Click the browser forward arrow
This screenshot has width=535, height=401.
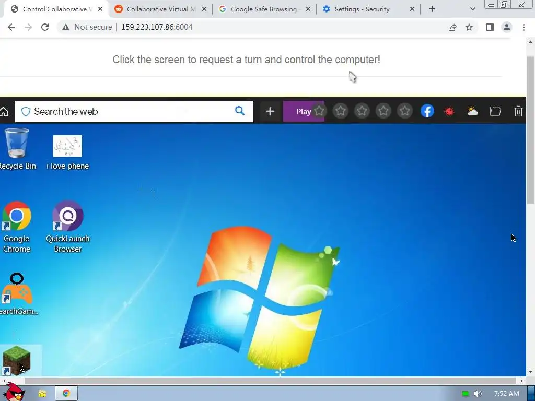click(x=28, y=27)
